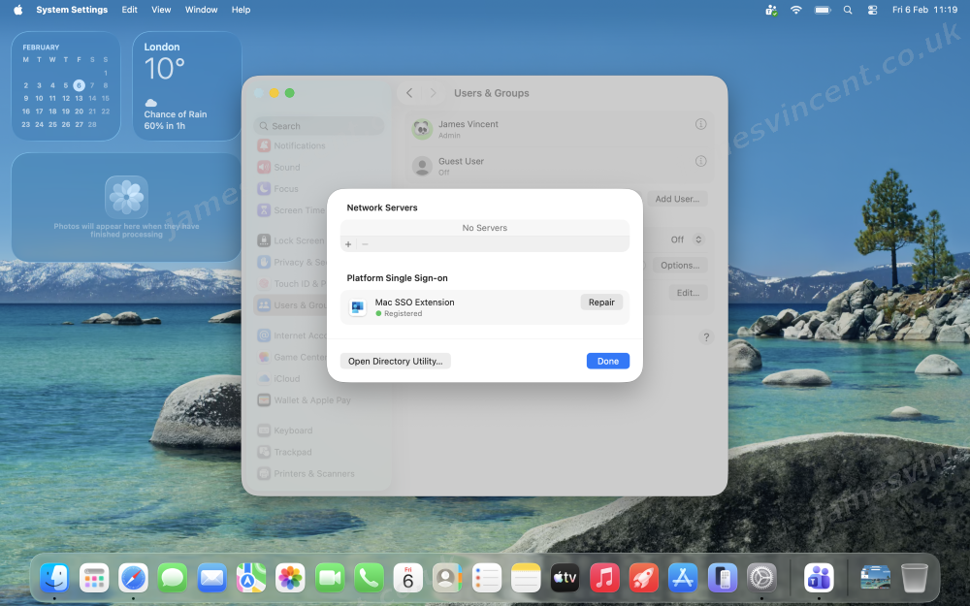Open the Music app in Dock

tap(604, 578)
